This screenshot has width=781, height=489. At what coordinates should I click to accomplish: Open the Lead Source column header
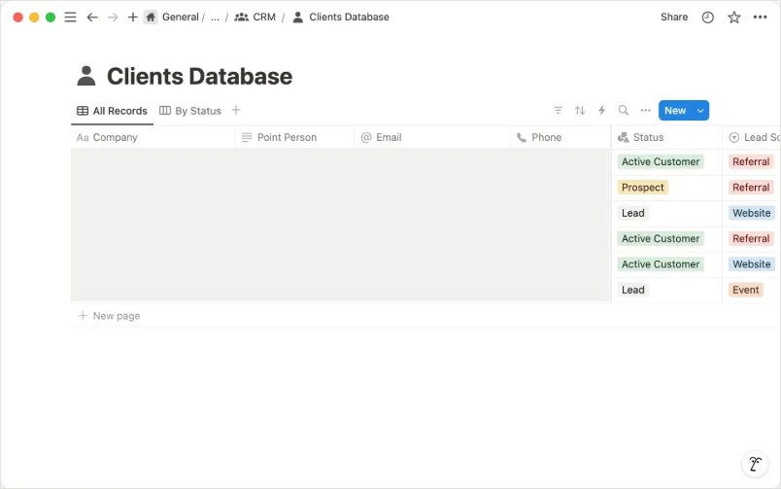(752, 138)
